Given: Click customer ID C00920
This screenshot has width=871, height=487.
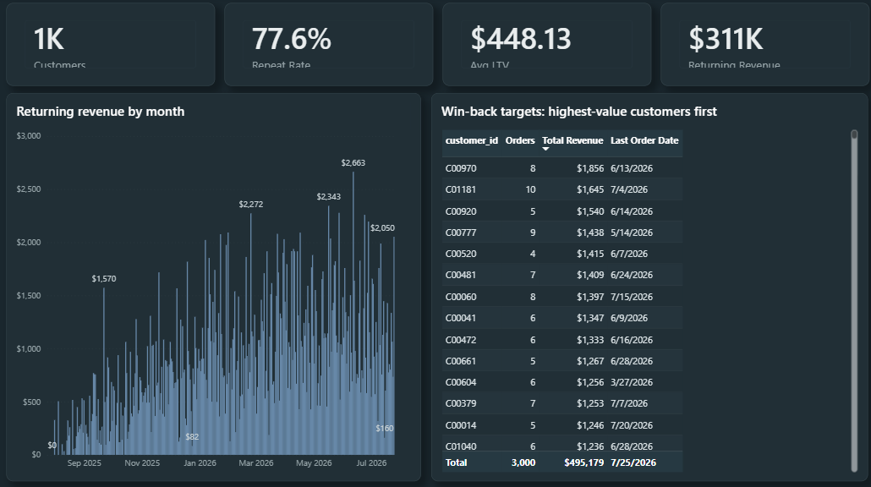Looking at the screenshot, I should point(461,211).
